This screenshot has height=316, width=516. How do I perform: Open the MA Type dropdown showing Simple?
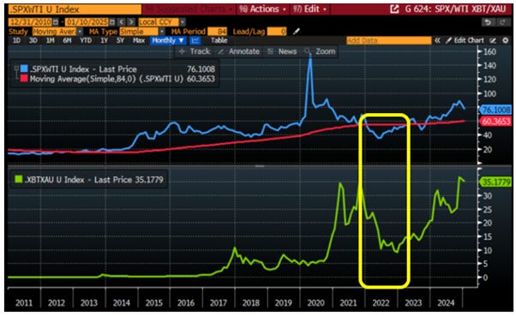point(141,32)
